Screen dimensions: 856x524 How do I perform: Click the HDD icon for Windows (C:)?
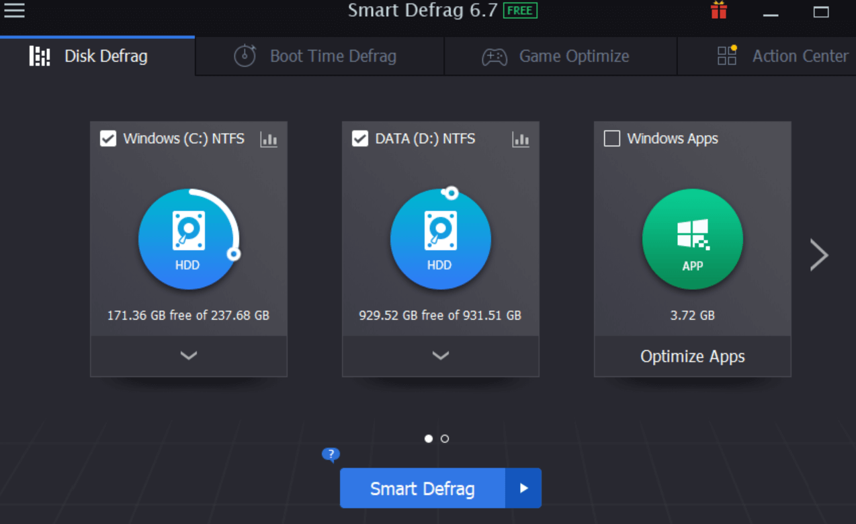click(188, 238)
